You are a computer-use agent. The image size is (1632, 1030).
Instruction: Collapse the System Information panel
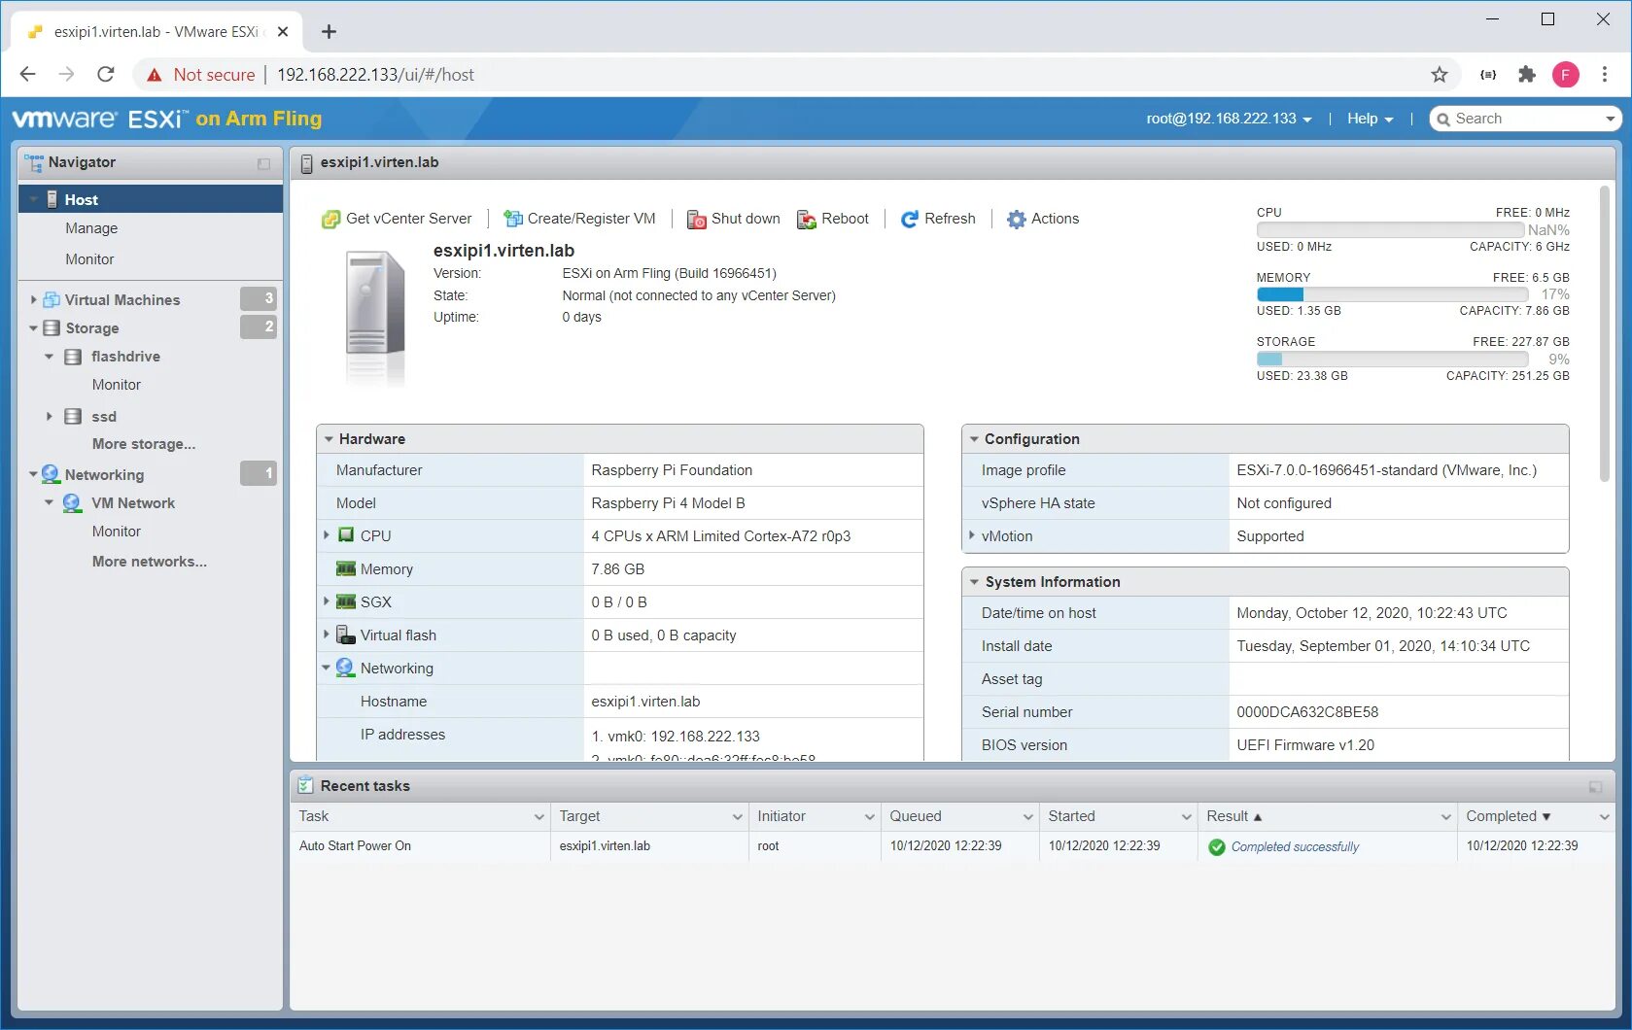pos(974,582)
